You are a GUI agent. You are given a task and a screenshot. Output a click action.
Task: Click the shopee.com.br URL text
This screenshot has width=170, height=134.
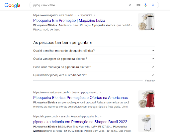46,116
